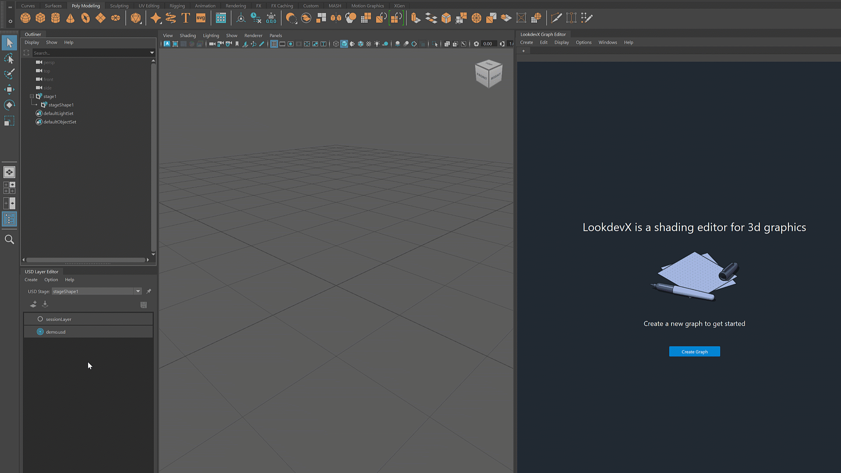Screen dimensions: 841x473
Task: Open the USD Stage dropdown
Action: pos(138,291)
